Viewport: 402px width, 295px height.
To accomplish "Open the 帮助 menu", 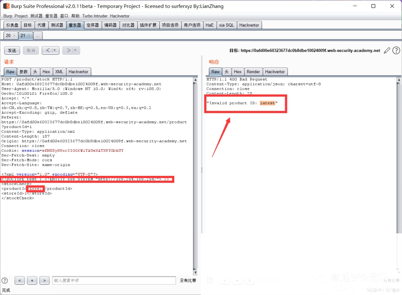I will (x=75, y=16).
